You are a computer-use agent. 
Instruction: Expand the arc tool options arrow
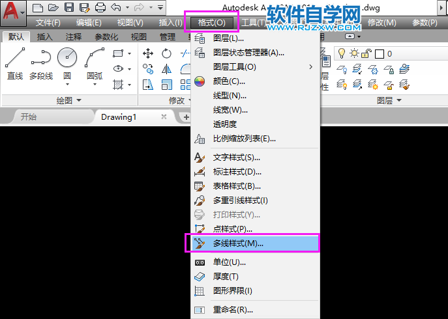pyautogui.click(x=95, y=85)
